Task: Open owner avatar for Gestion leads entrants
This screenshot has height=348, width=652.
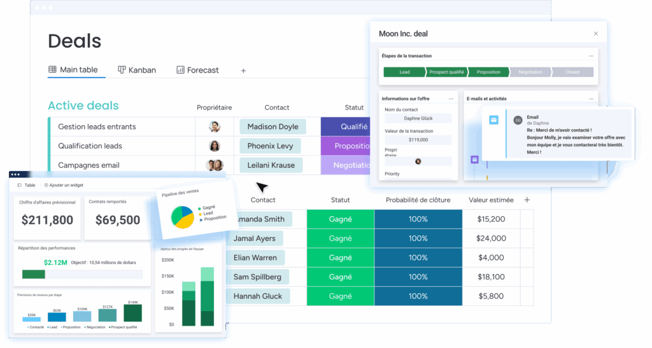Action: [x=214, y=127]
